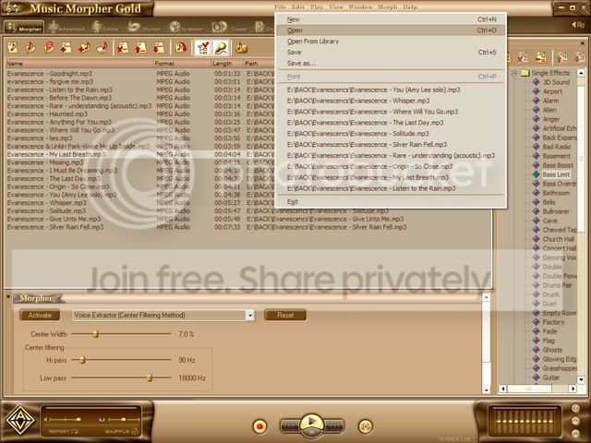The width and height of the screenshot is (591, 443).
Task: Open the Voice Extractor method dropdown
Action: click(x=250, y=316)
